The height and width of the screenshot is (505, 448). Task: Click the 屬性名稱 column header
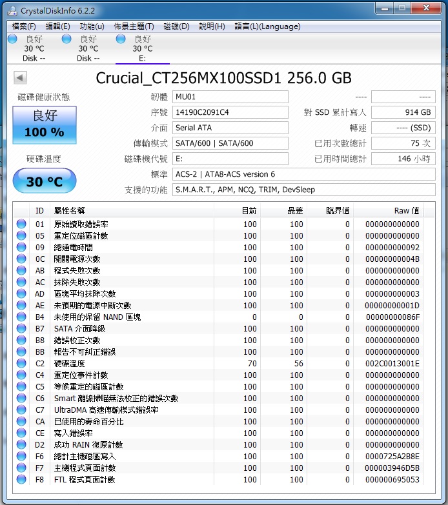click(x=132, y=211)
